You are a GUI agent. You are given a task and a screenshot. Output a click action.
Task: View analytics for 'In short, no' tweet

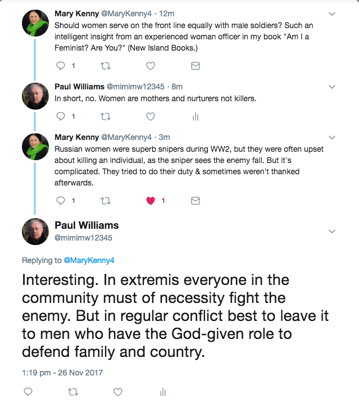[196, 116]
